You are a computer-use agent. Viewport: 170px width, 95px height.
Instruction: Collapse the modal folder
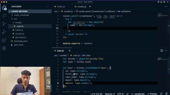pos(30,22)
